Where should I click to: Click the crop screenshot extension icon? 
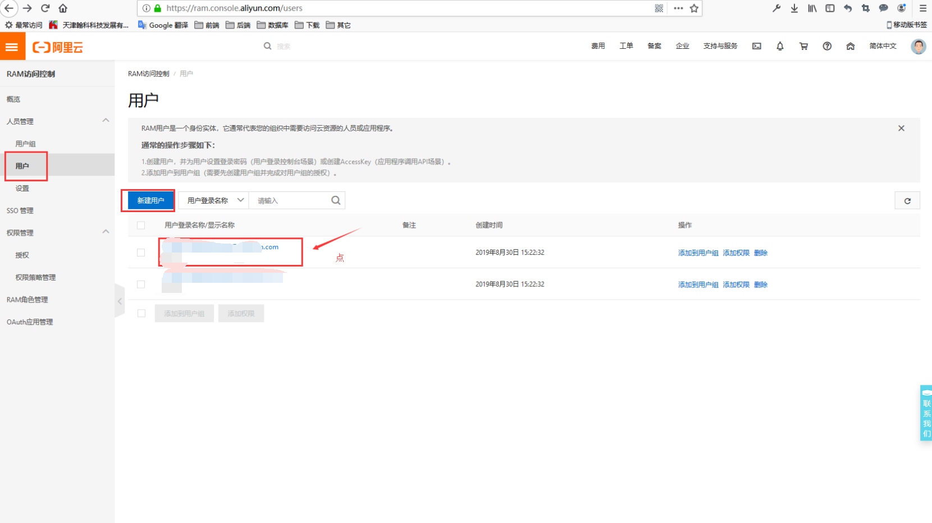point(866,8)
